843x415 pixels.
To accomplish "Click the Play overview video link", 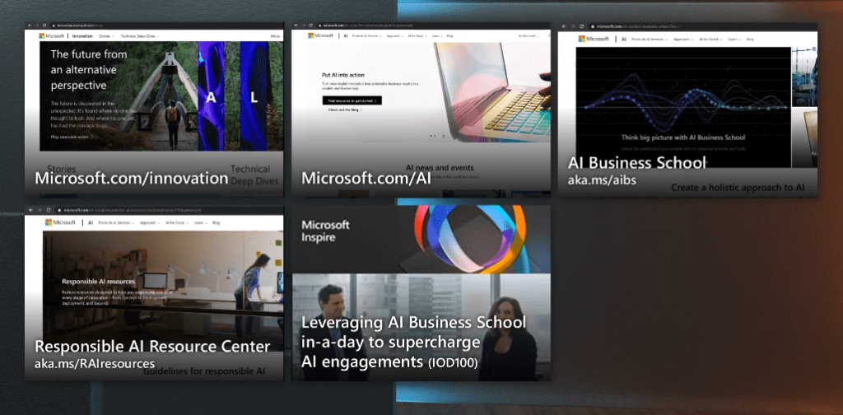I will [x=72, y=137].
